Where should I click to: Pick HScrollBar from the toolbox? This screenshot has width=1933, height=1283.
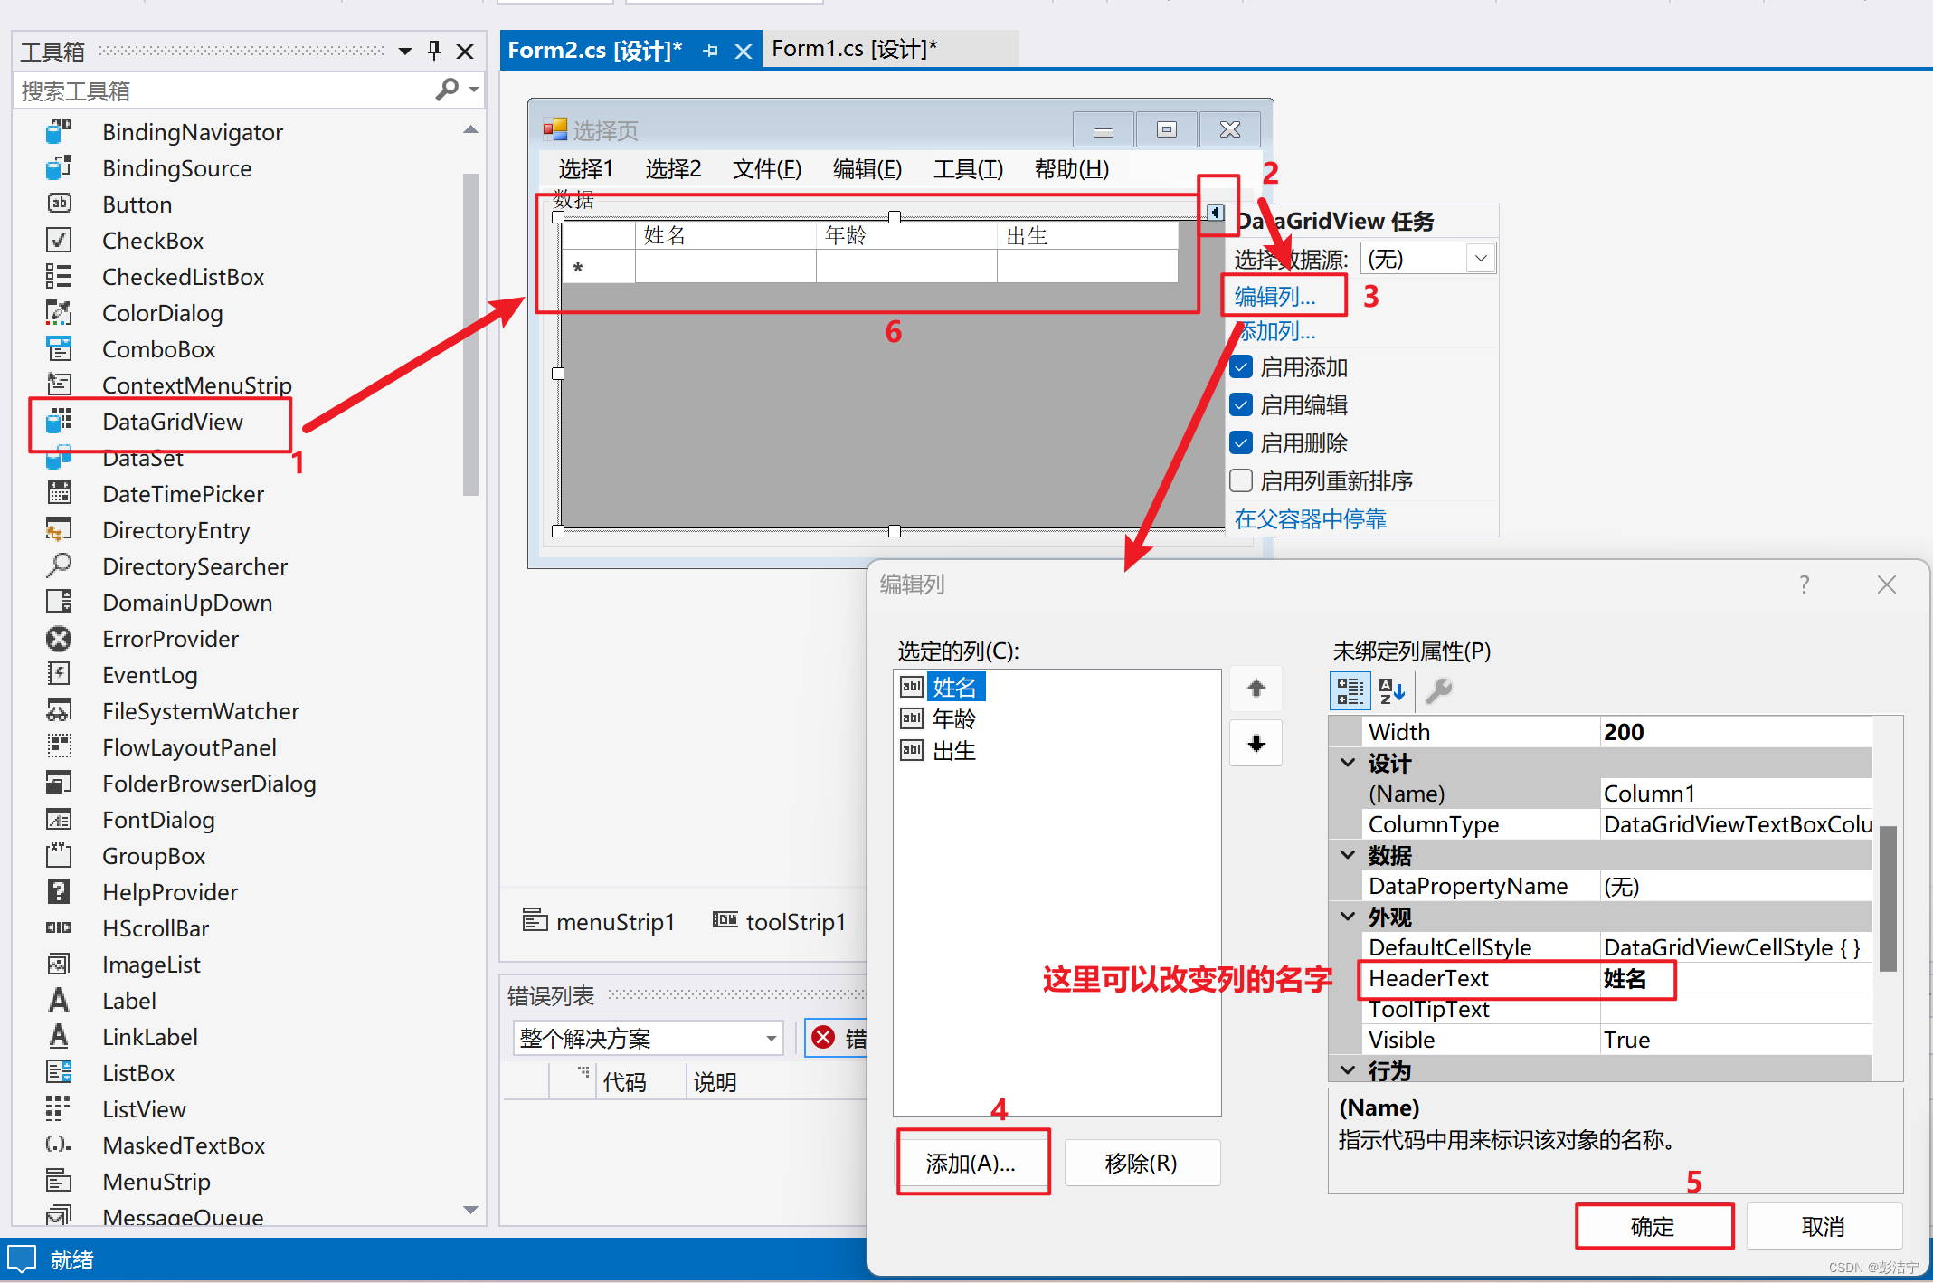pyautogui.click(x=155, y=928)
